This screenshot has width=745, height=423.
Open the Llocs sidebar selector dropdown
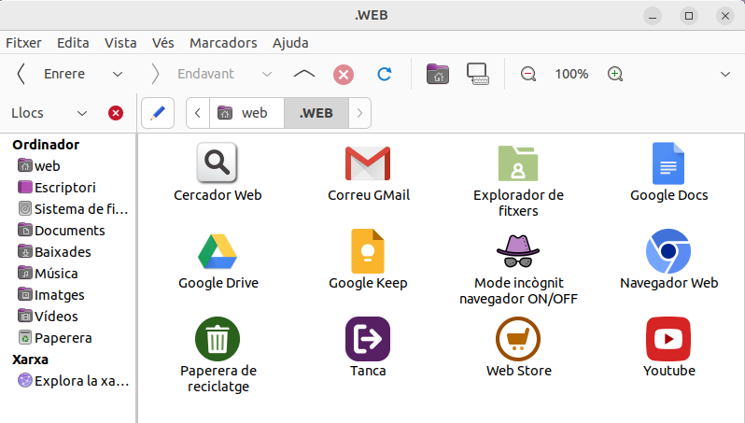82,113
